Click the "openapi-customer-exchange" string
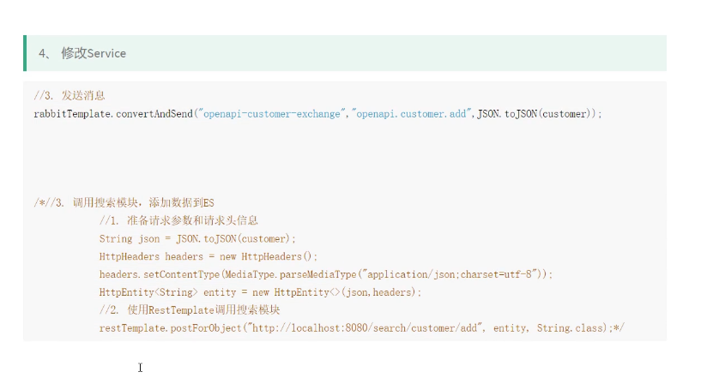Viewport: 707px width, 378px height. pyautogui.click(x=270, y=113)
